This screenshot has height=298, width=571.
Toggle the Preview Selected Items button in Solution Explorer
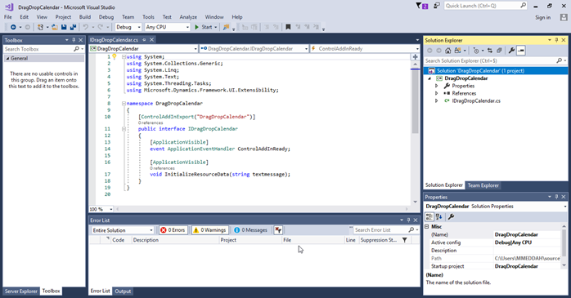click(521, 51)
